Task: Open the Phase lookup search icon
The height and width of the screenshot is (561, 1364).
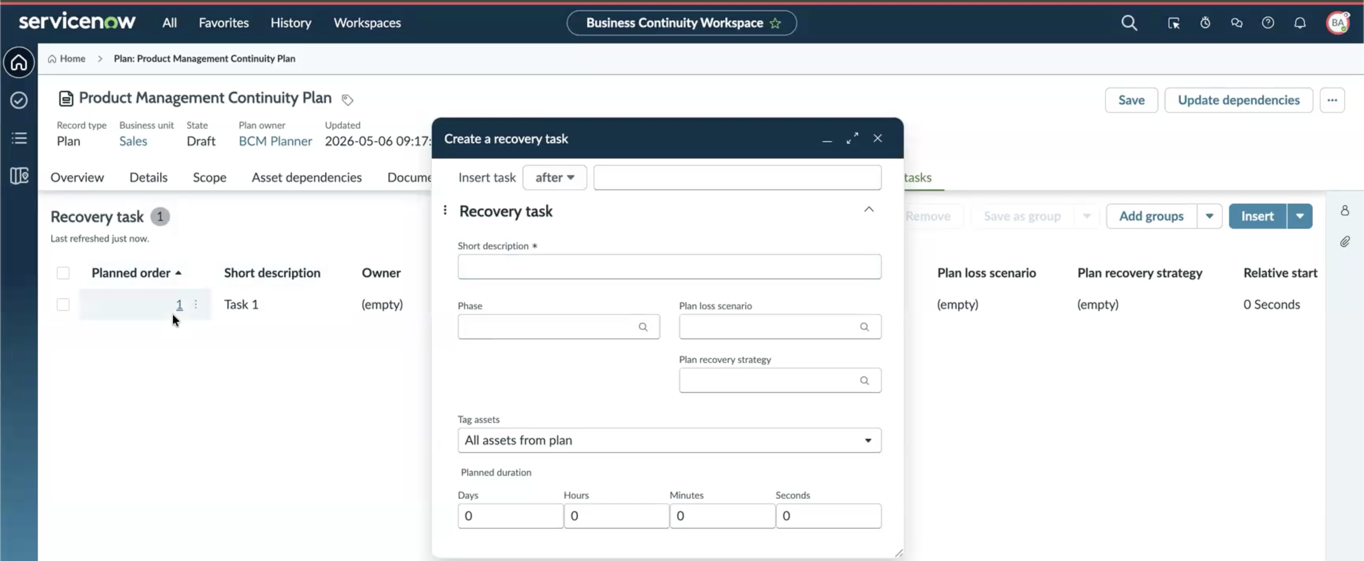Action: [643, 327]
